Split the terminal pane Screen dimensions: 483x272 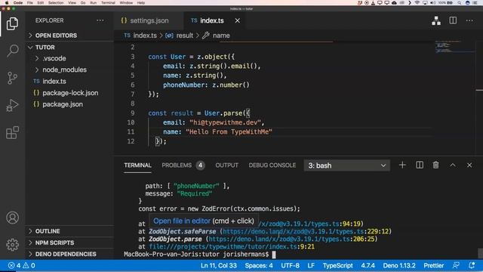[420, 165]
